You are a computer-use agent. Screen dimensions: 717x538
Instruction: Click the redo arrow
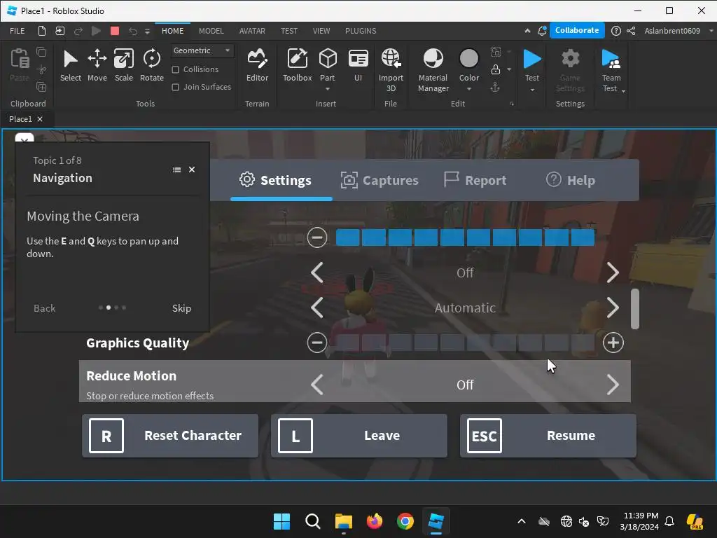pos(78,31)
